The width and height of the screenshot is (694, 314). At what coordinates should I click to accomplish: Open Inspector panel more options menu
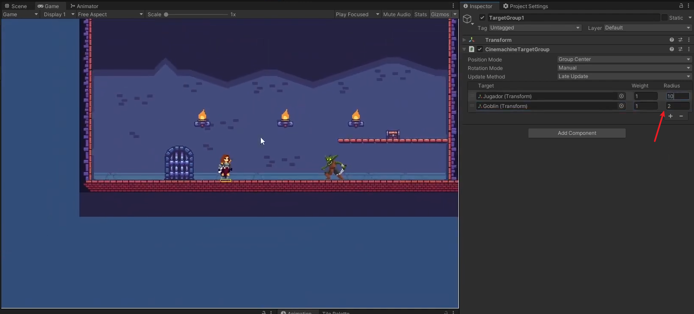click(688, 6)
